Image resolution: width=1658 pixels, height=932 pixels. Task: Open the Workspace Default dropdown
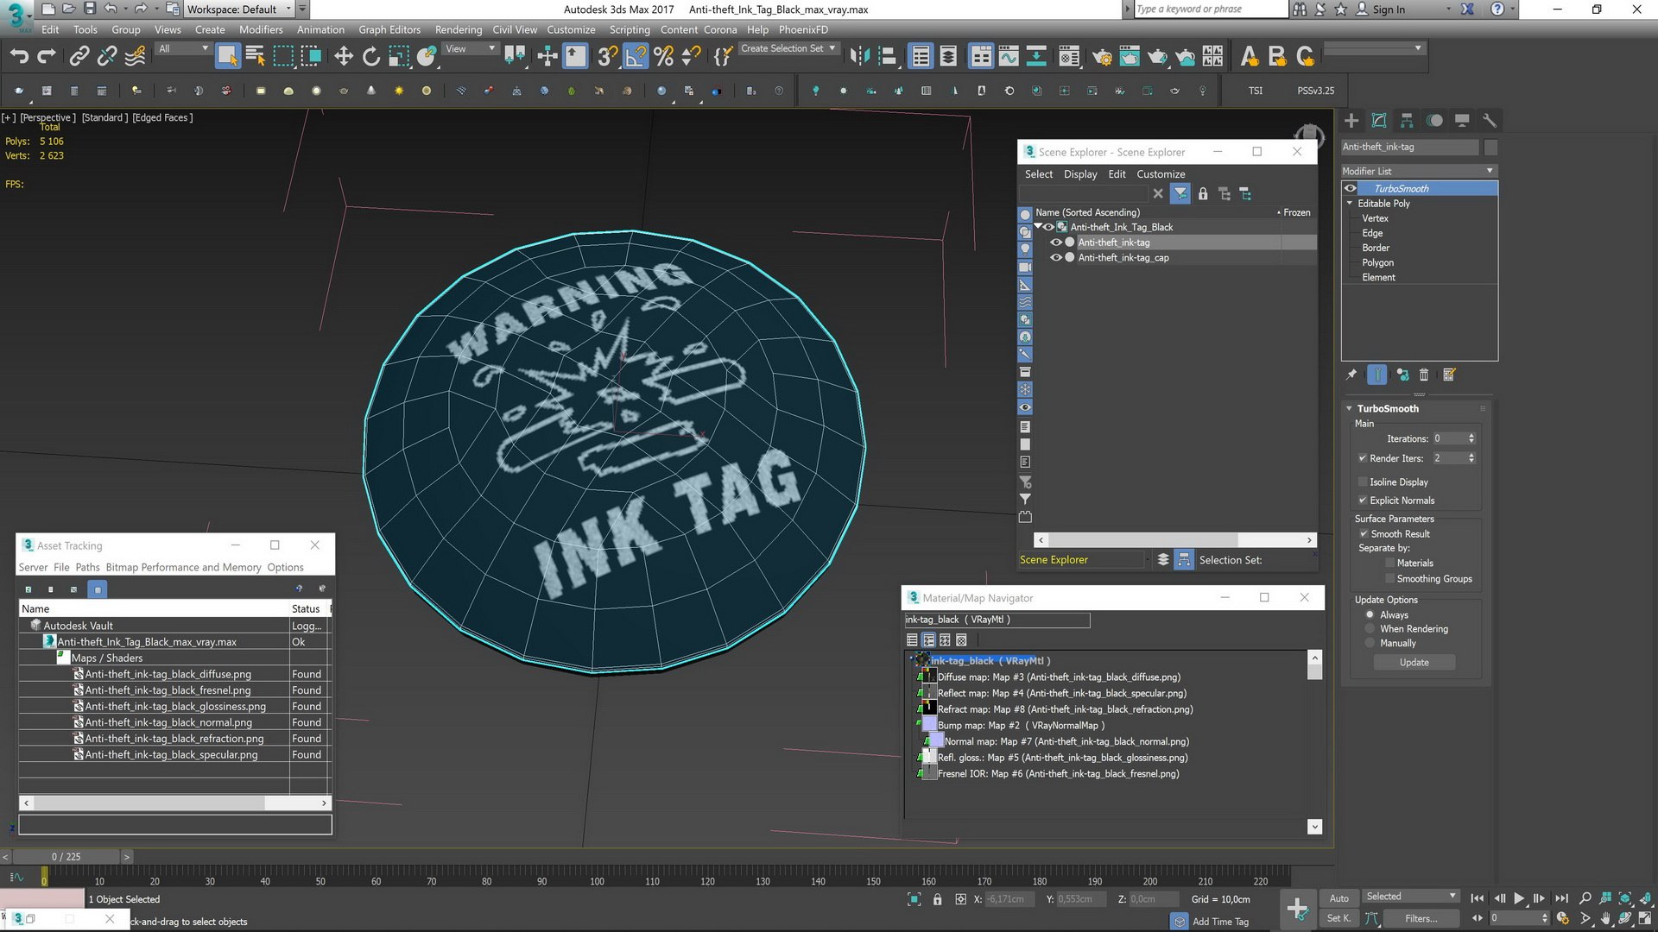(240, 9)
